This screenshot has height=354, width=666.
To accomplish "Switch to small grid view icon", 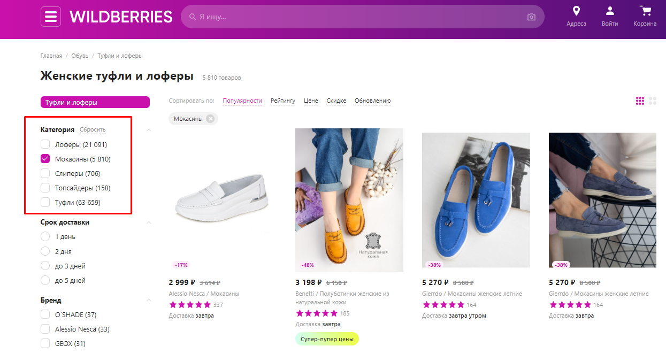I will pyautogui.click(x=640, y=101).
